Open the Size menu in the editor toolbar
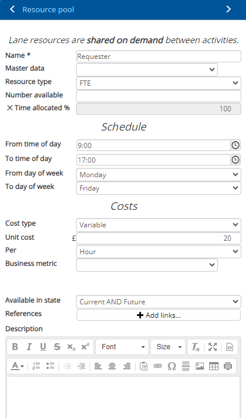Viewport: 246px width, 418px height. [168, 347]
